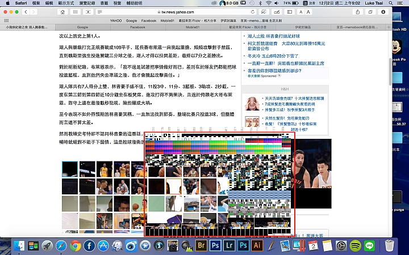This screenshot has width=409, height=255.
Task: Switch to the Facebook tab
Action: (137, 27)
